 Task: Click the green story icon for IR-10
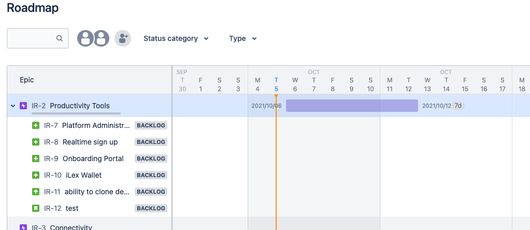(36, 175)
